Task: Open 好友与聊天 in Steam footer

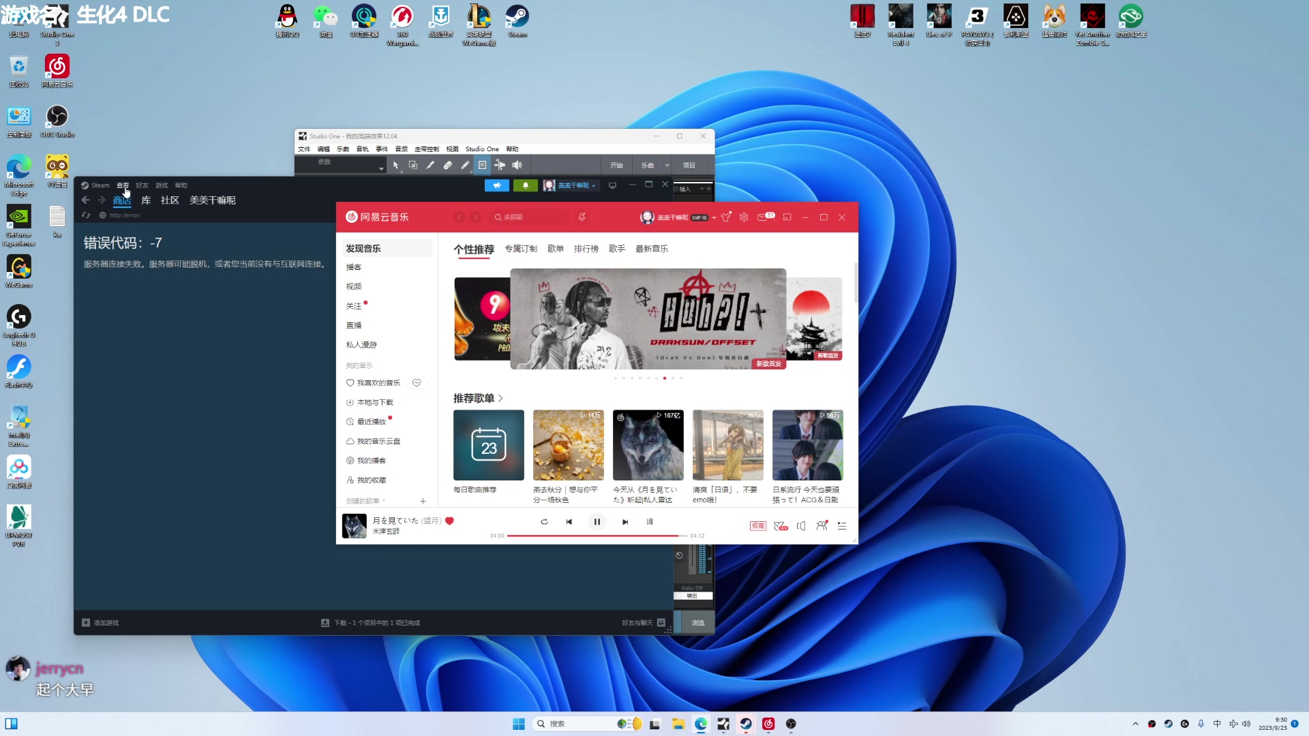Action: [x=643, y=623]
